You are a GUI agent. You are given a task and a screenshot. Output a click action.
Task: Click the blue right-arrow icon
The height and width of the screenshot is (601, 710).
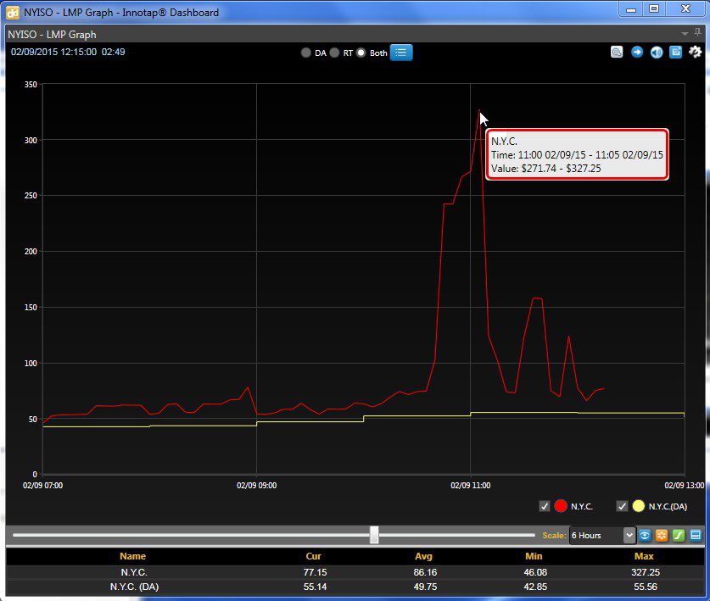(637, 52)
